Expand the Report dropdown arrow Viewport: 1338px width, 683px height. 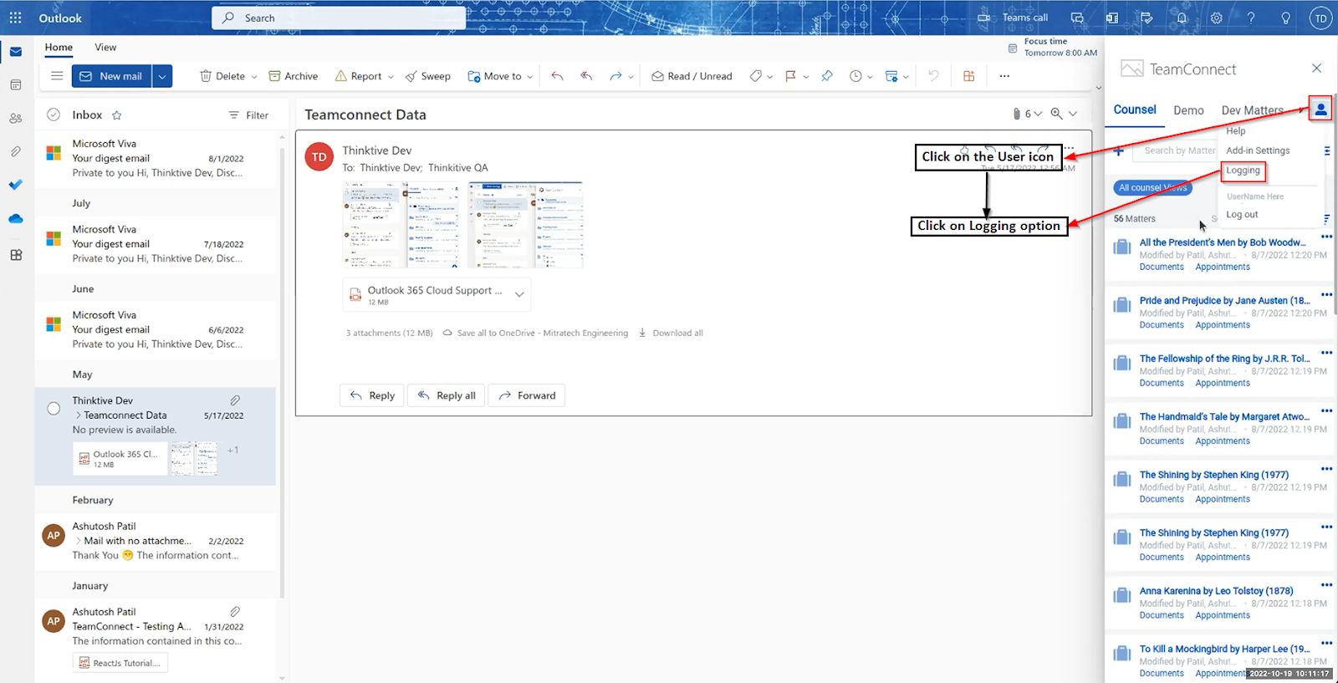391,77
